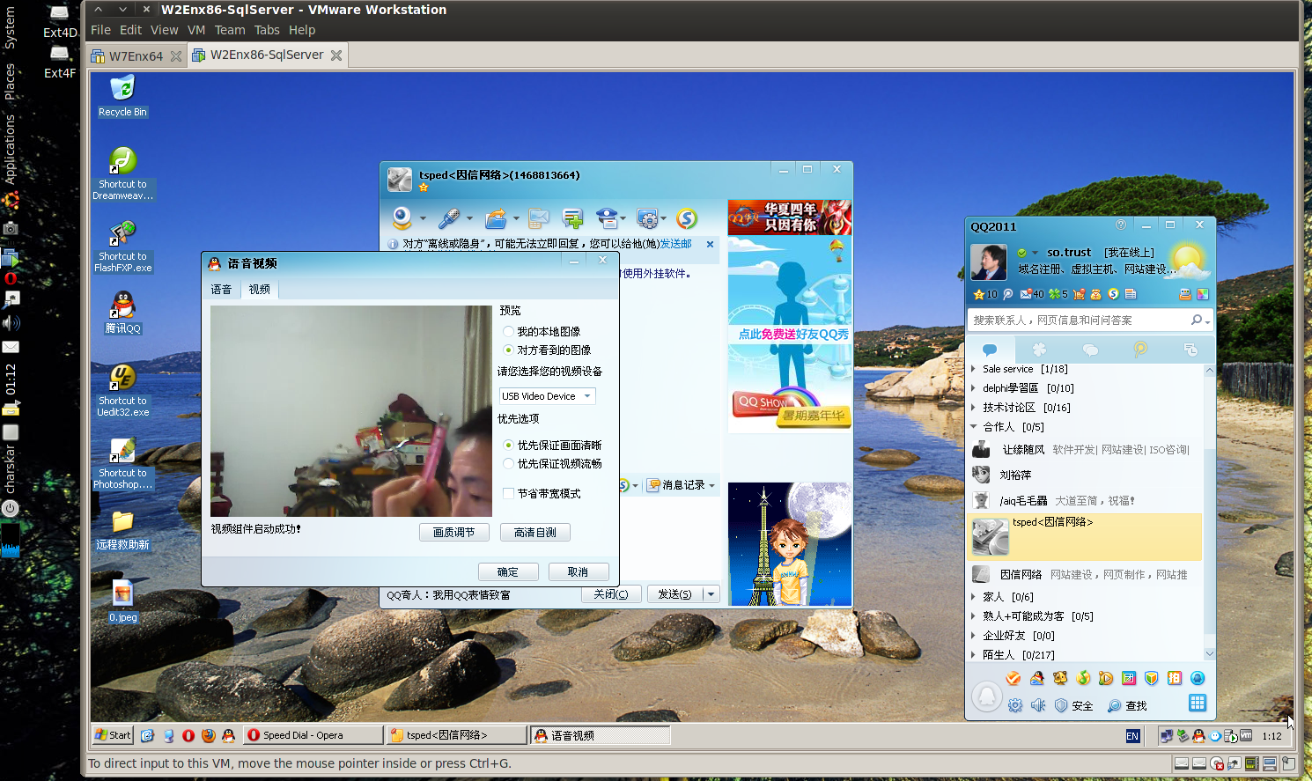Viewport: 1312px width, 781px height.
Task: Open the Shortcut to FlashFXP.exe desktop icon
Action: (x=122, y=247)
